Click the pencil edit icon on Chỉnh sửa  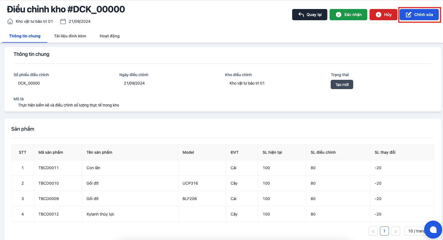pyautogui.click(x=408, y=15)
